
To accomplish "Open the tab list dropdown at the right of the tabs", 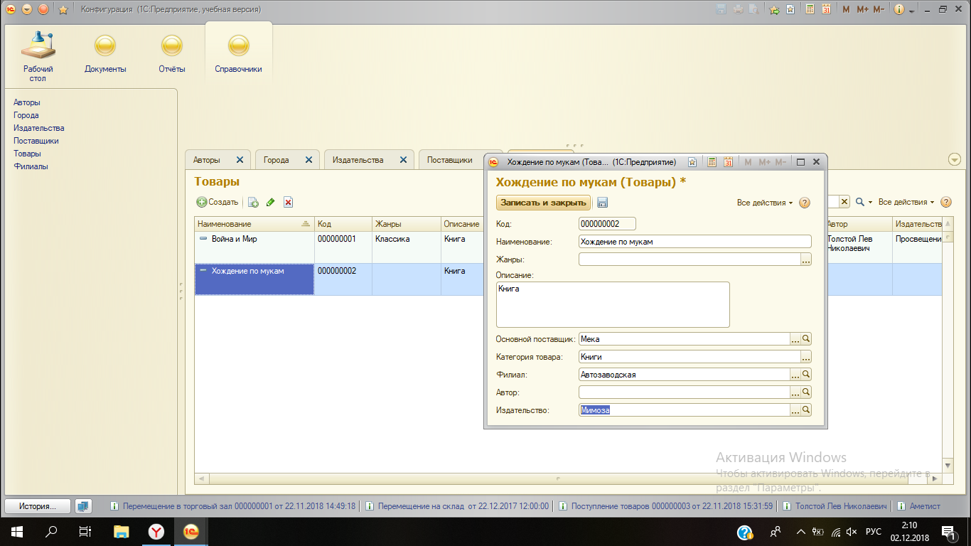I will click(955, 160).
